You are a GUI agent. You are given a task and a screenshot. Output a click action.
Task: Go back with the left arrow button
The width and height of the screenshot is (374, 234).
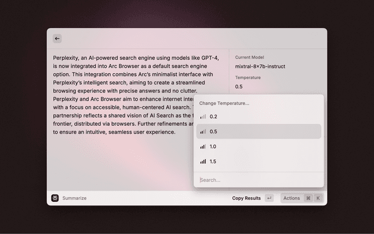pos(57,39)
